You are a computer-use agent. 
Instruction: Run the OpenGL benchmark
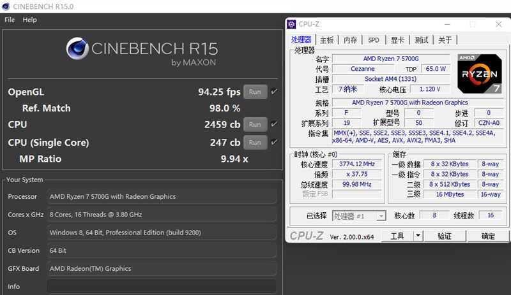255,92
